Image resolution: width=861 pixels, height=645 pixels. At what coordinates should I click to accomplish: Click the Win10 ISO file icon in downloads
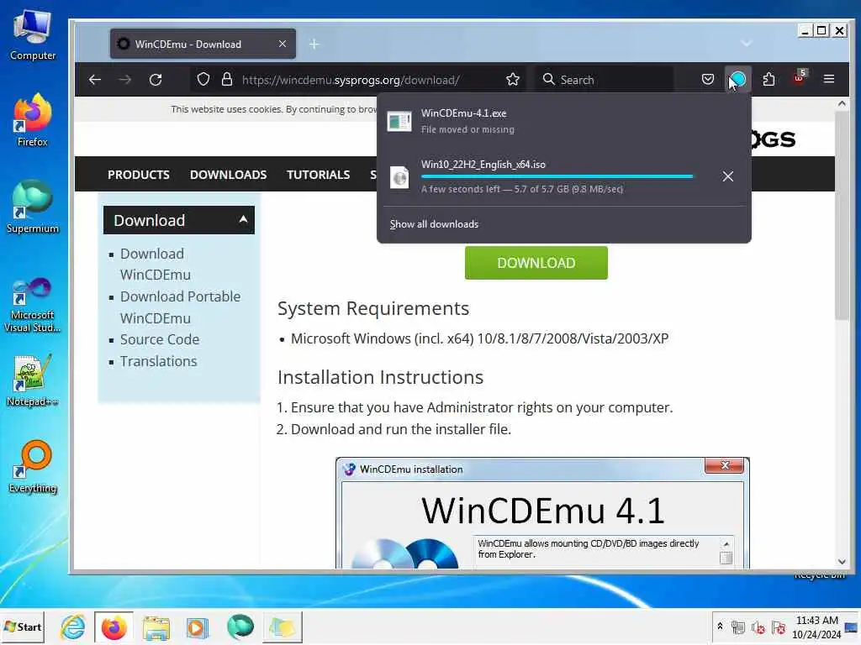399,176
